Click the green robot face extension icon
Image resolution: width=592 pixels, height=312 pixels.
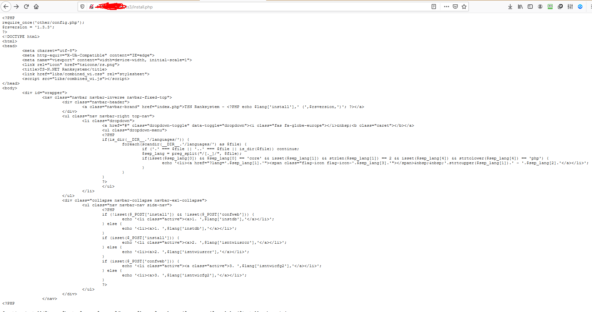pos(550,7)
